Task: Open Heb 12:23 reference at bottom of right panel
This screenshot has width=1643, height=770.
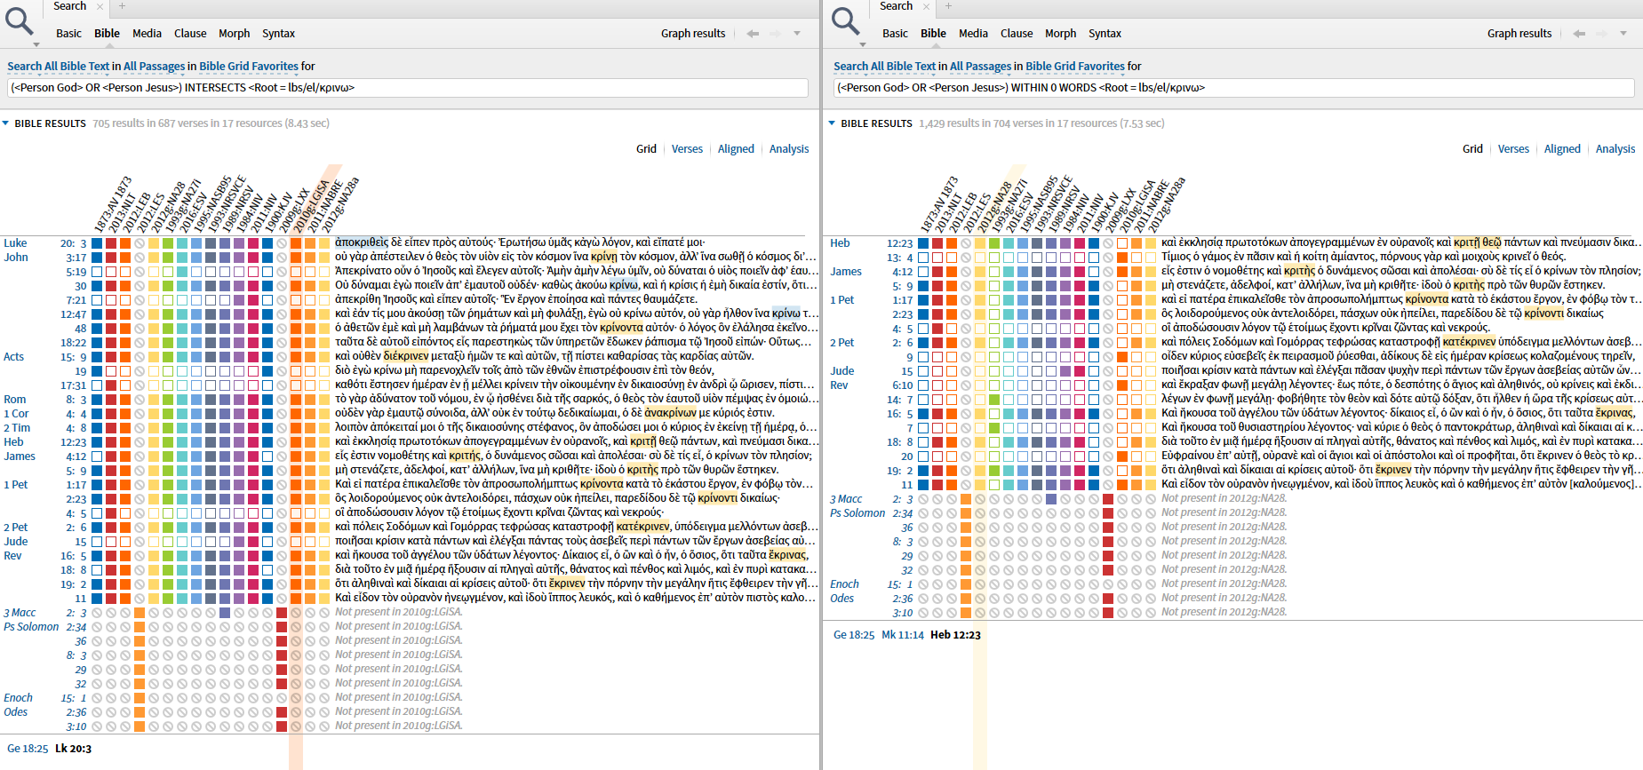Action: [955, 635]
